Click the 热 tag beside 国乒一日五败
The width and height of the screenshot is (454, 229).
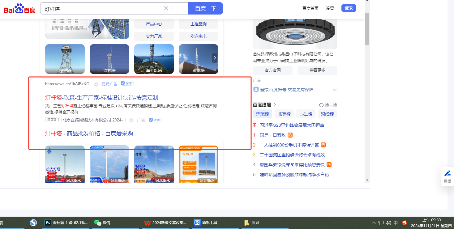pyautogui.click(x=290, y=135)
